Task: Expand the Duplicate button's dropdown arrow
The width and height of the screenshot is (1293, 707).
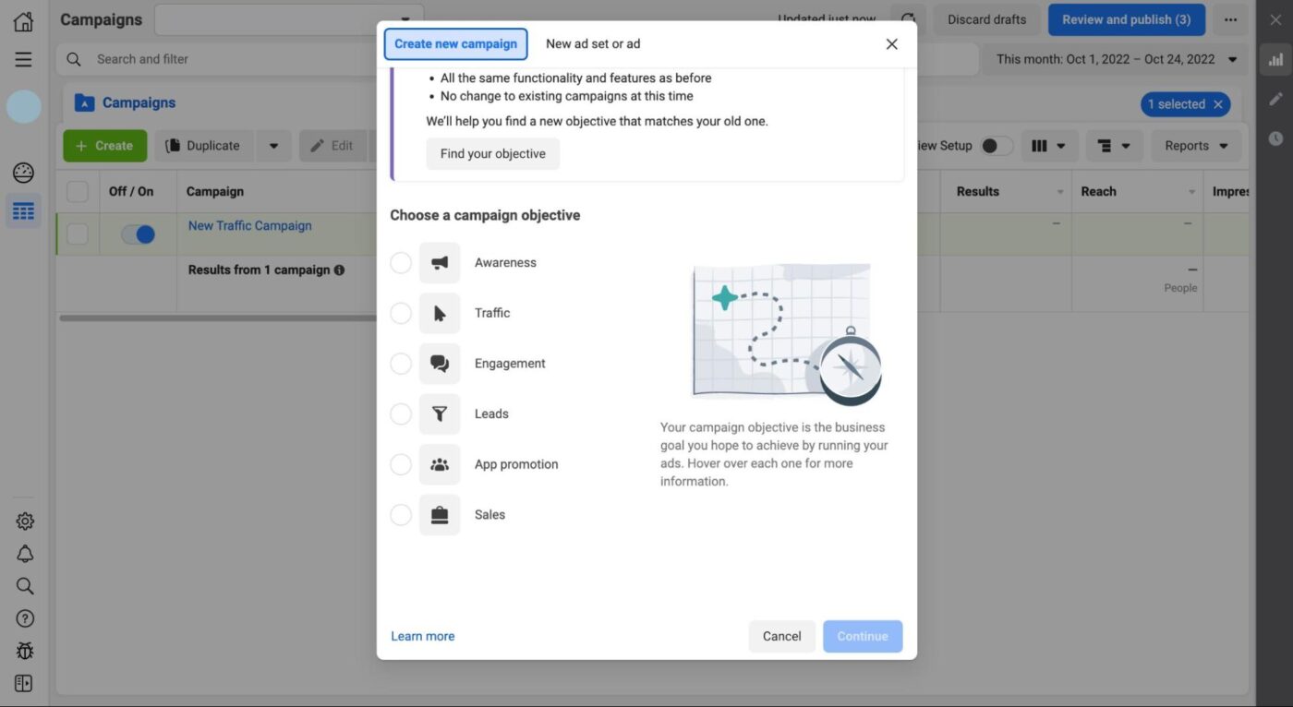Action: pyautogui.click(x=273, y=145)
